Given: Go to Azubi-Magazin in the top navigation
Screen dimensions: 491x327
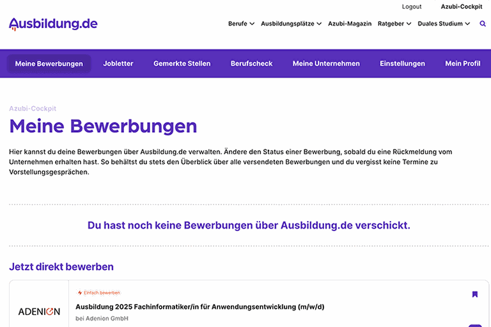Looking at the screenshot, I should pyautogui.click(x=350, y=24).
